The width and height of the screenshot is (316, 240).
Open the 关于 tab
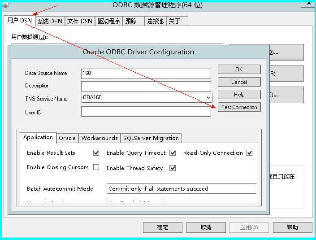pos(177,21)
